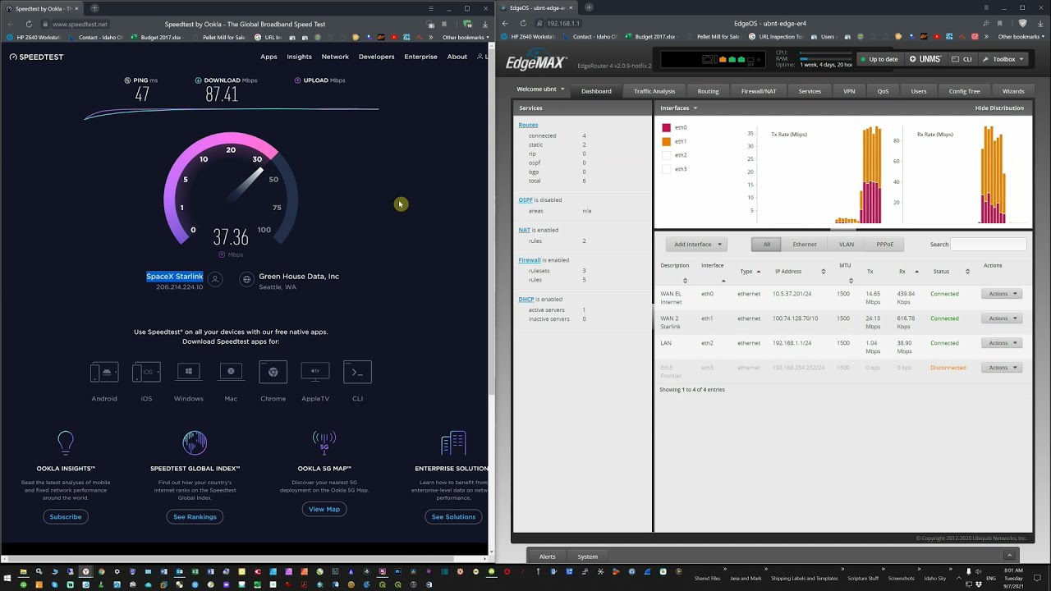Click the back arrow in EdgeOS browser window
The width and height of the screenshot is (1051, 591).
click(505, 23)
